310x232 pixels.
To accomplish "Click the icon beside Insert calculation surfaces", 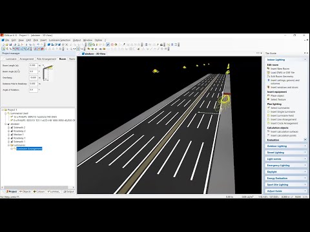I will pos(269,131).
